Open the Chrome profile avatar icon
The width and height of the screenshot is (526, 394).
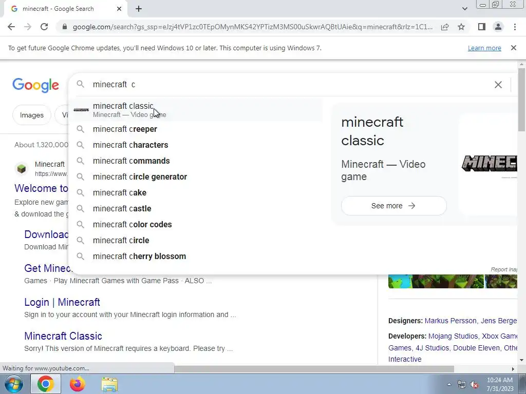498,27
